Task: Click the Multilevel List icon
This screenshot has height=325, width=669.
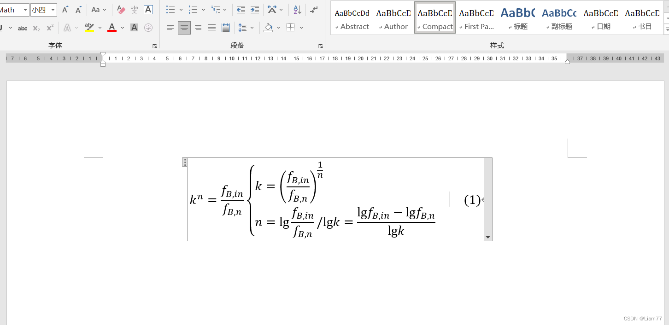Action: pyautogui.click(x=216, y=10)
